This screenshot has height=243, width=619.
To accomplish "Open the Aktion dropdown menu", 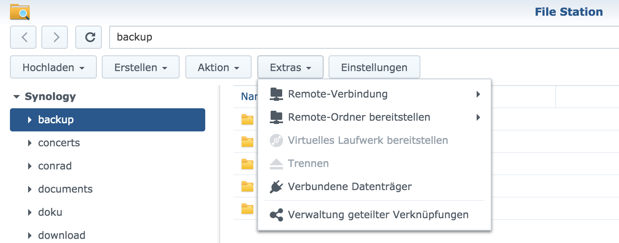I will [x=218, y=67].
